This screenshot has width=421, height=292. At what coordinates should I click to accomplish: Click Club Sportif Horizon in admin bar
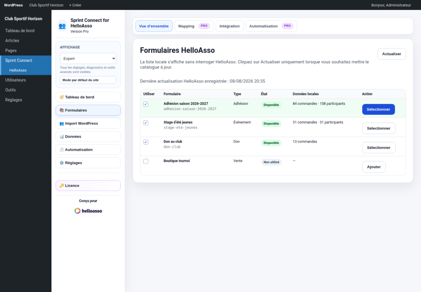[x=46, y=5]
